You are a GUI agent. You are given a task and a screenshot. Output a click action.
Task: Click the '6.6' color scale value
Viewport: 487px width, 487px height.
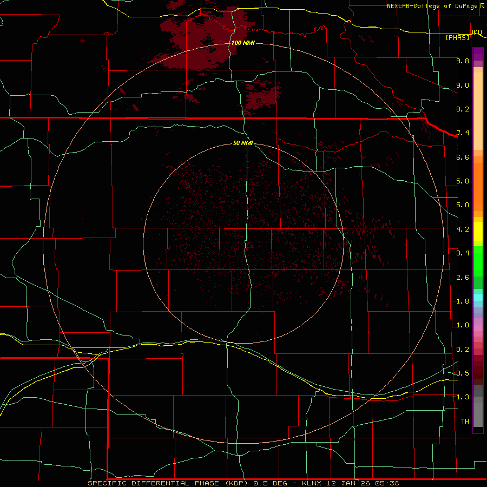click(x=463, y=157)
